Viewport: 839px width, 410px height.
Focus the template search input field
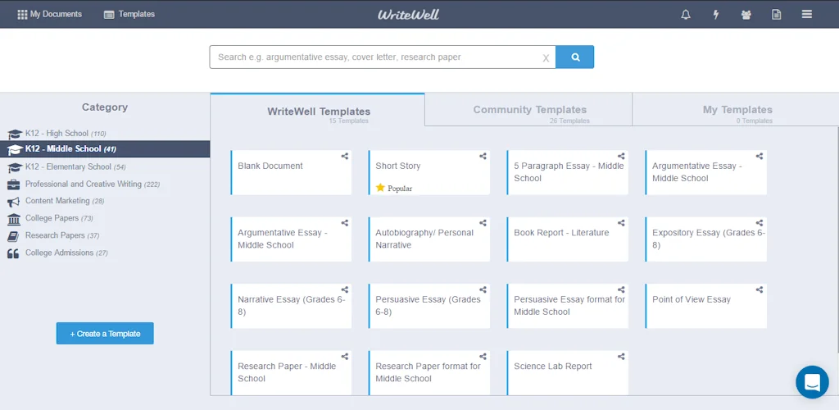click(382, 57)
